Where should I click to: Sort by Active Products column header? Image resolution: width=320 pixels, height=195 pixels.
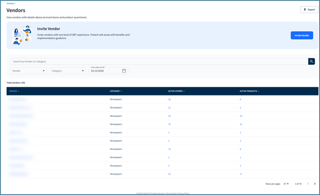point(249,91)
